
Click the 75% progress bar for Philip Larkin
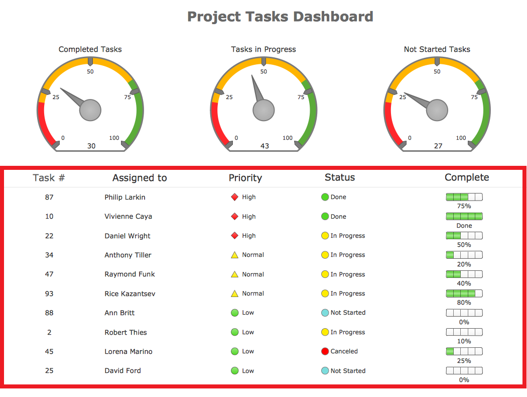[464, 197]
